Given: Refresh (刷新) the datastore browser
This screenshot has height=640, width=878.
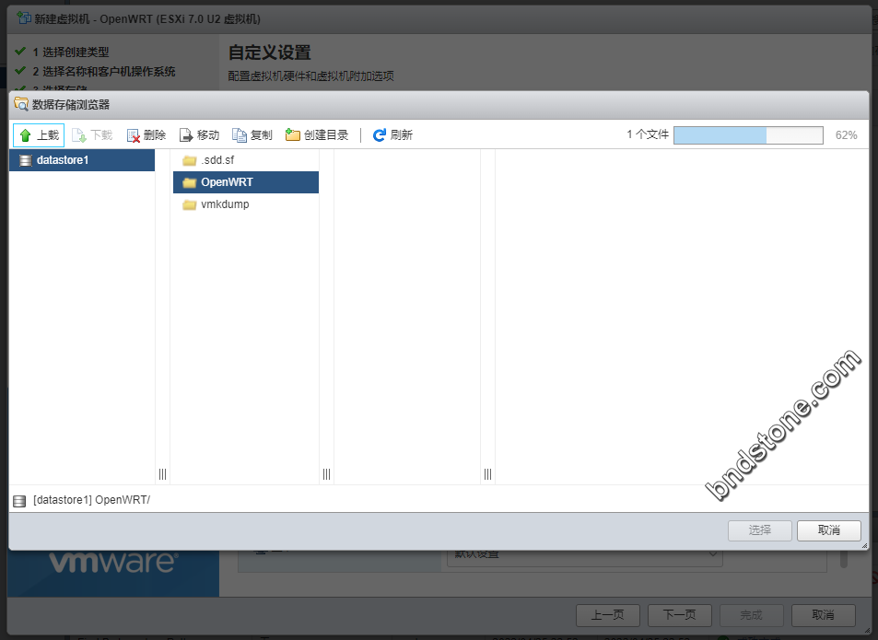Looking at the screenshot, I should pos(393,134).
